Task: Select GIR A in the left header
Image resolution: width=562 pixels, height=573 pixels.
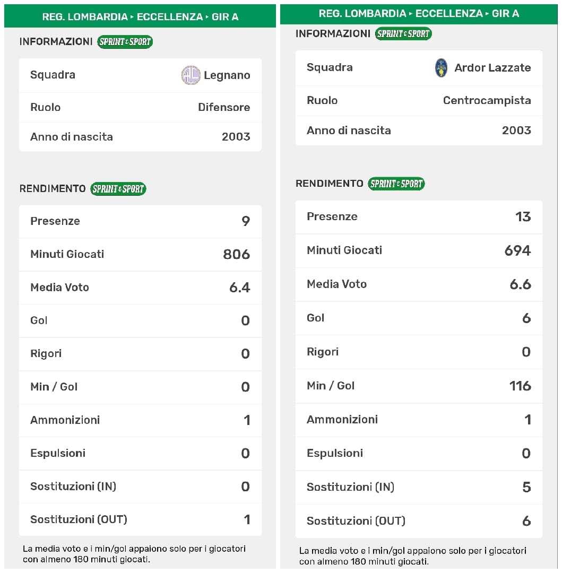Action: (x=225, y=17)
